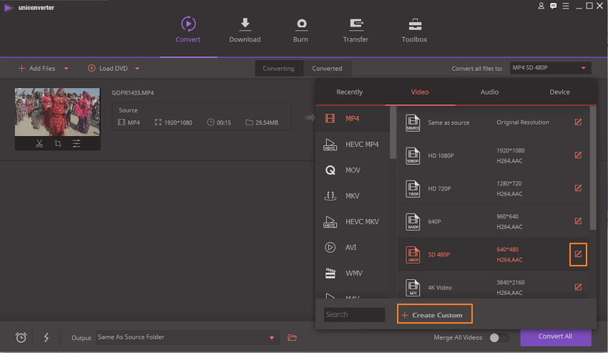Click Add Files button
608x353 pixels.
point(36,68)
